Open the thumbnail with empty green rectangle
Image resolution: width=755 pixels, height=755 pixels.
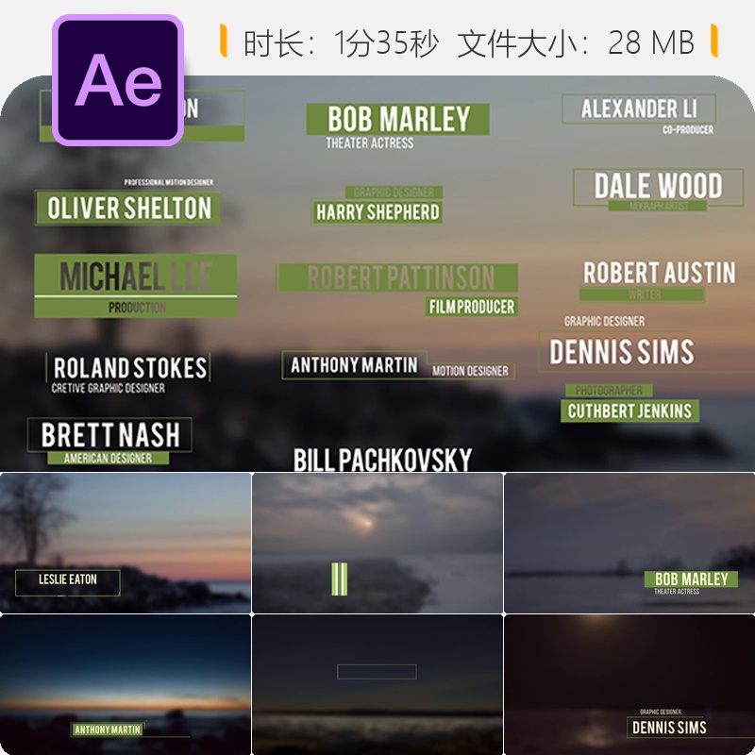point(377,684)
